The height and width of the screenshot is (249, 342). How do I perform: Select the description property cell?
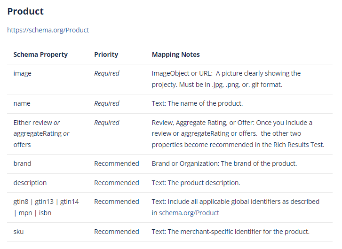30,182
